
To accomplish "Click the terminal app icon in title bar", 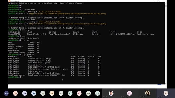I will coord(9,1).
